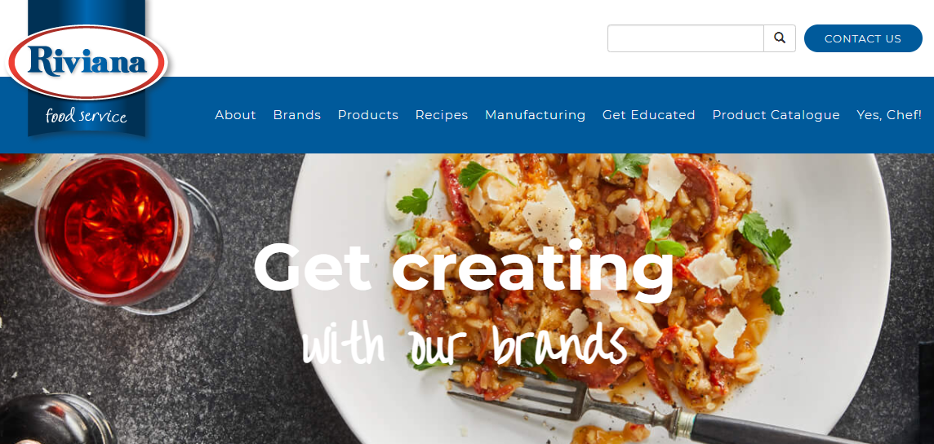
Task: Open the About menu item
Action: tap(235, 115)
